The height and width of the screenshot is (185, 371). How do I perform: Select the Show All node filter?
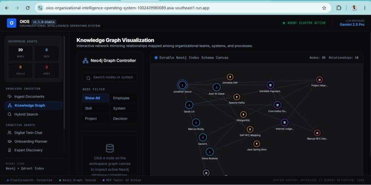click(96, 98)
